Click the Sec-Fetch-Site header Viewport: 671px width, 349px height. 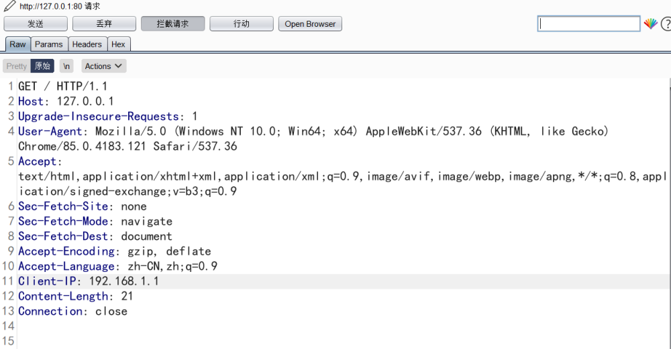point(82,206)
